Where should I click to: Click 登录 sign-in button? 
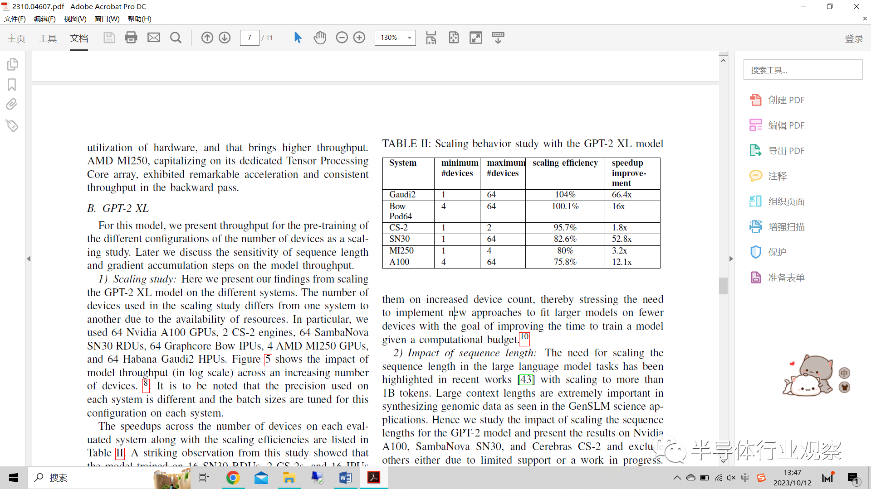[x=854, y=38]
